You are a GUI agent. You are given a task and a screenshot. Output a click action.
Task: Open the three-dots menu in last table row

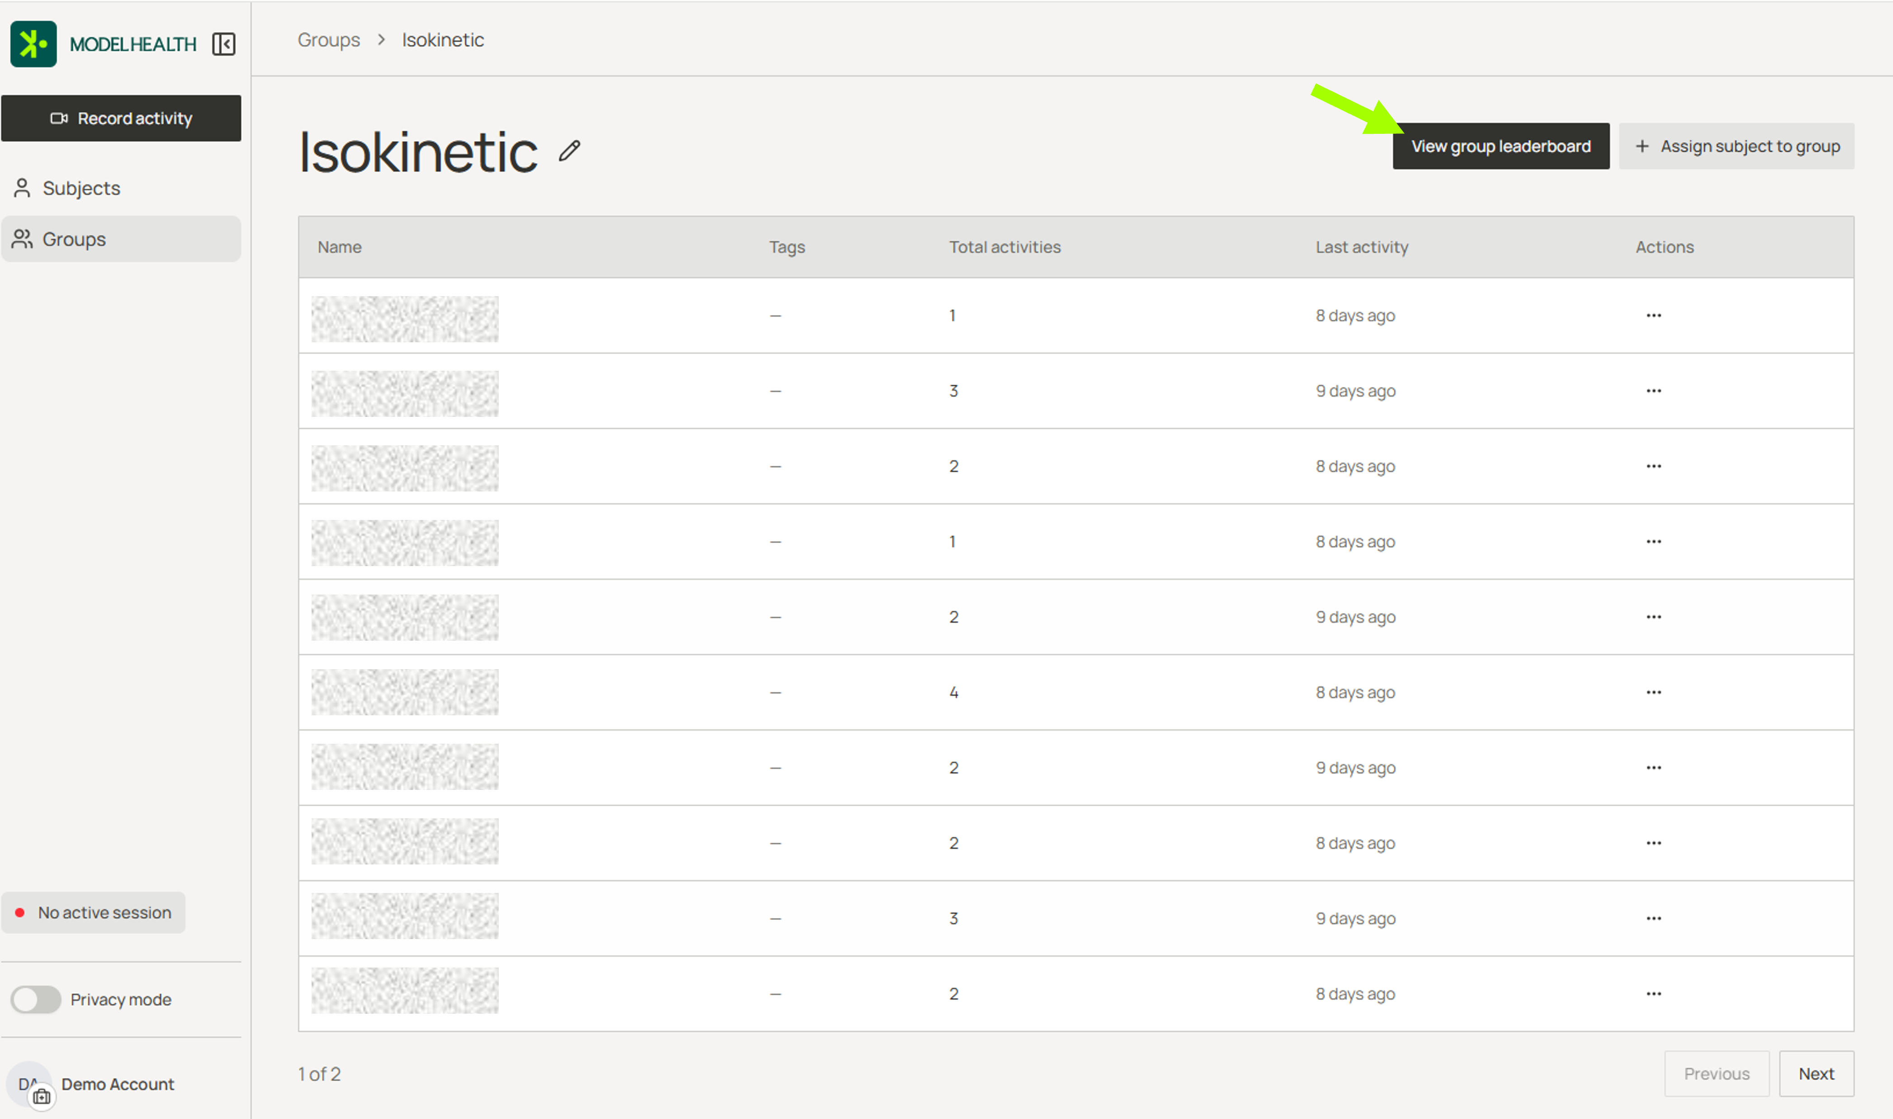coord(1653,994)
